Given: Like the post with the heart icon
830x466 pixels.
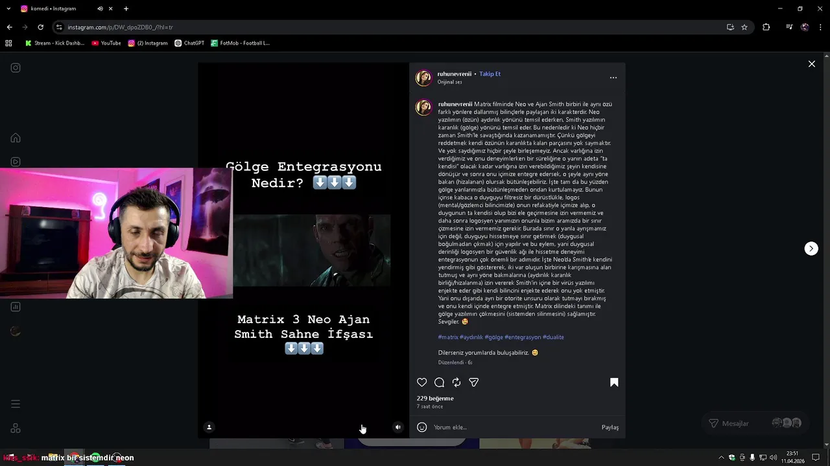Looking at the screenshot, I should (422, 383).
